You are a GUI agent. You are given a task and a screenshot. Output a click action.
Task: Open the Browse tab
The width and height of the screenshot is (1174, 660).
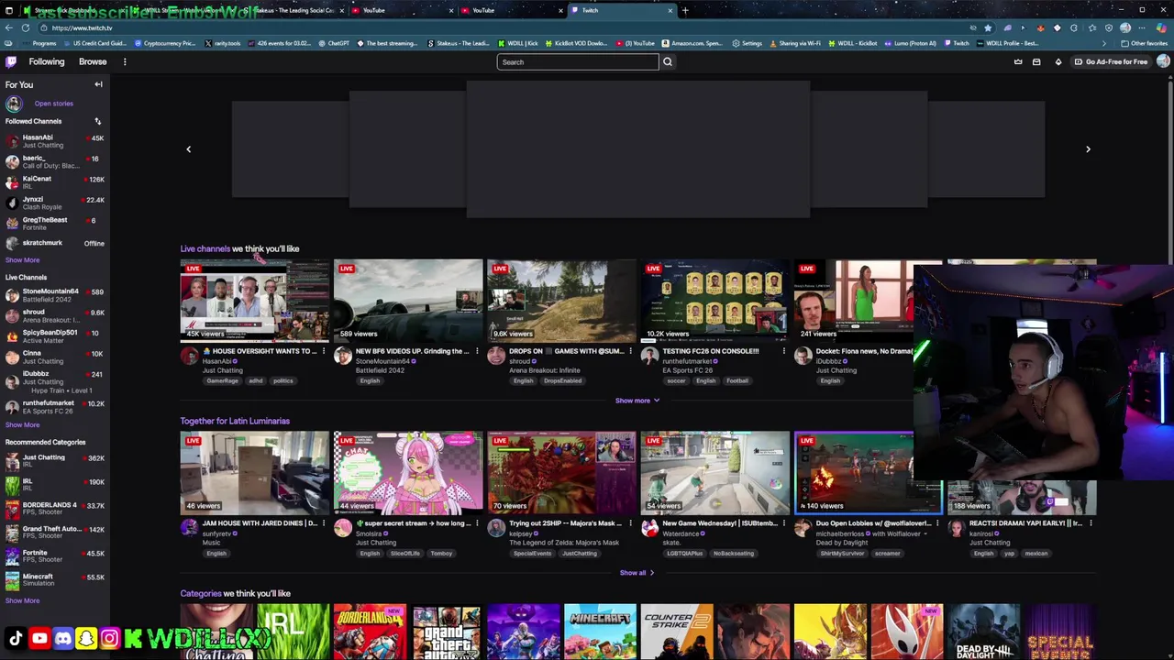coord(93,61)
